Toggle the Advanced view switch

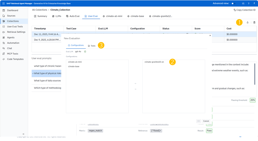(x=233, y=4)
